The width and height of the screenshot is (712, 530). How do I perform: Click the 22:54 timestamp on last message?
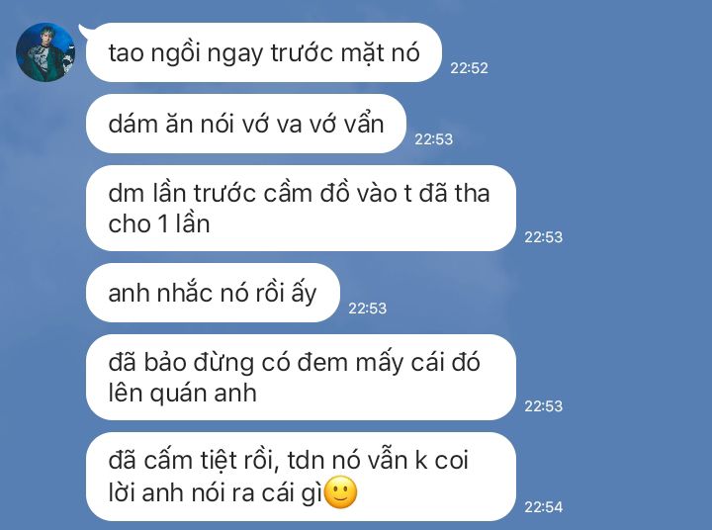click(543, 507)
